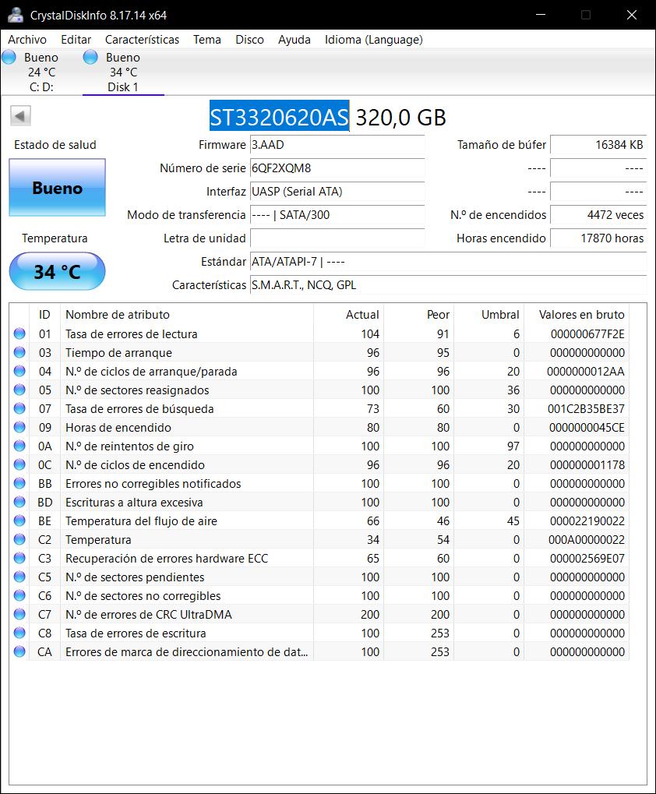The image size is (656, 794).
Task: Click the Valores en bruto column header
Action: click(x=577, y=315)
